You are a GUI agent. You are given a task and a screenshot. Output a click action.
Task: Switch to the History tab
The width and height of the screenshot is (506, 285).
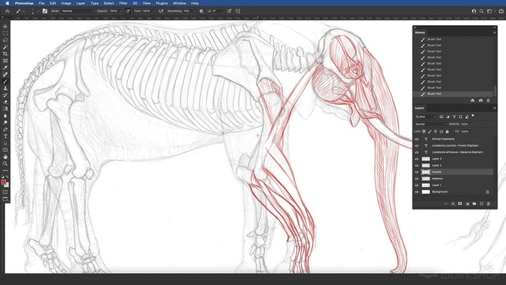(x=420, y=33)
